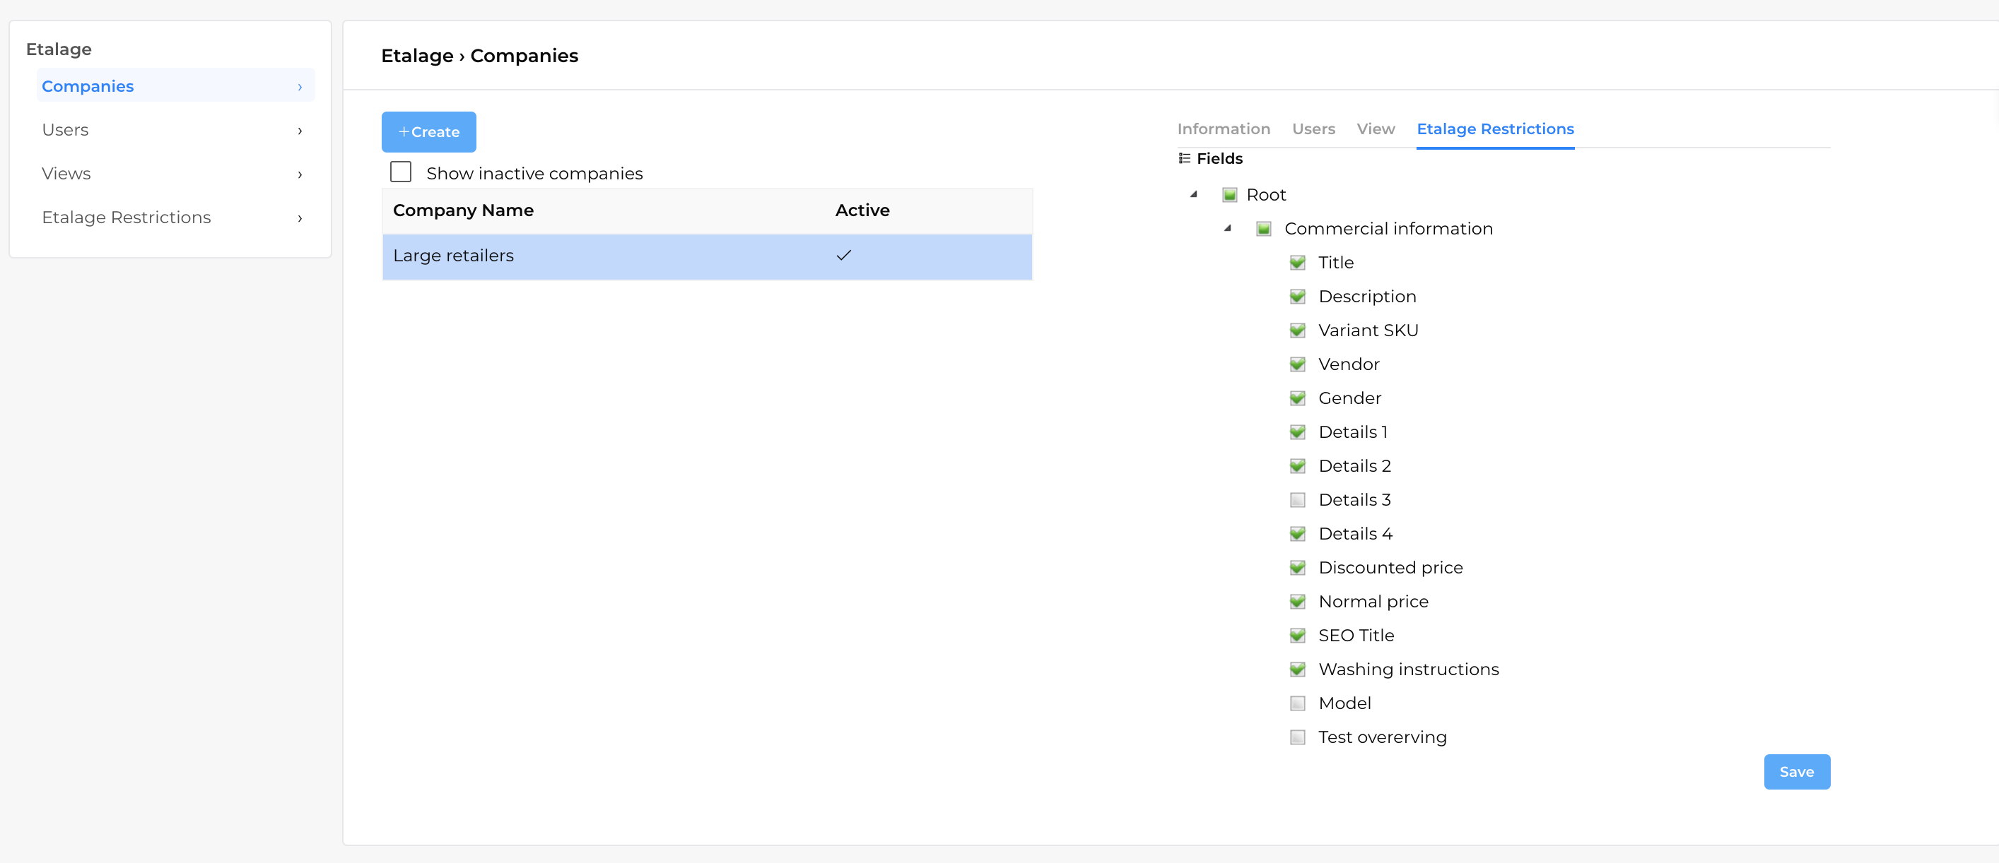Open the View tab
This screenshot has width=1999, height=863.
click(x=1375, y=129)
